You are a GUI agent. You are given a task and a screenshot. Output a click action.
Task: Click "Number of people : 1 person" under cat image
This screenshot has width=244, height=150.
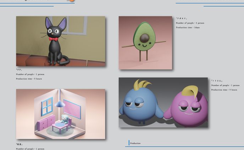click(30, 74)
